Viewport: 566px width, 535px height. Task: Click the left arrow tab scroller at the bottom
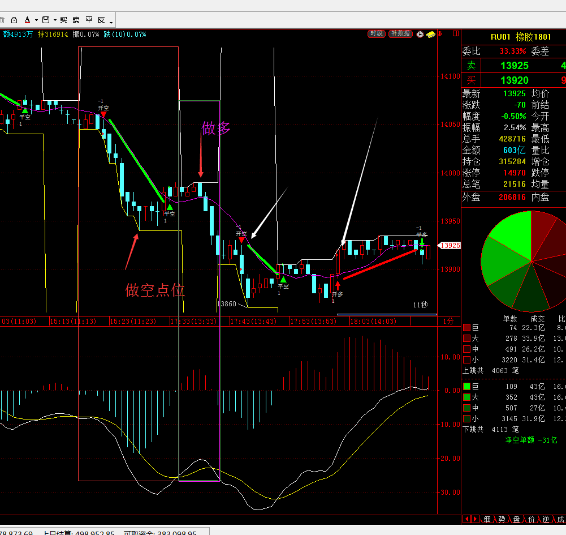pyautogui.click(x=466, y=519)
